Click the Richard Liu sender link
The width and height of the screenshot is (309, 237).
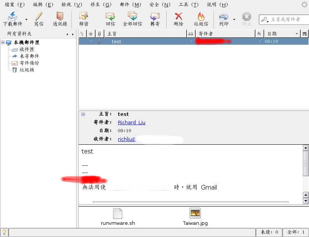(131, 122)
